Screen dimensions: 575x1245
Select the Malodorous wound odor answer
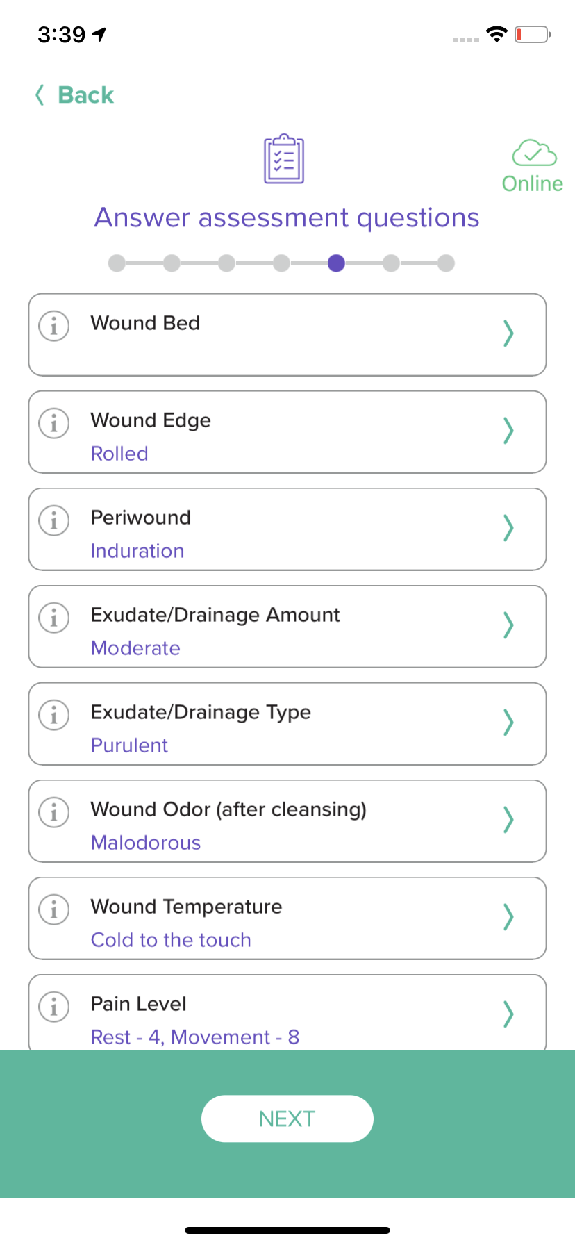146,843
